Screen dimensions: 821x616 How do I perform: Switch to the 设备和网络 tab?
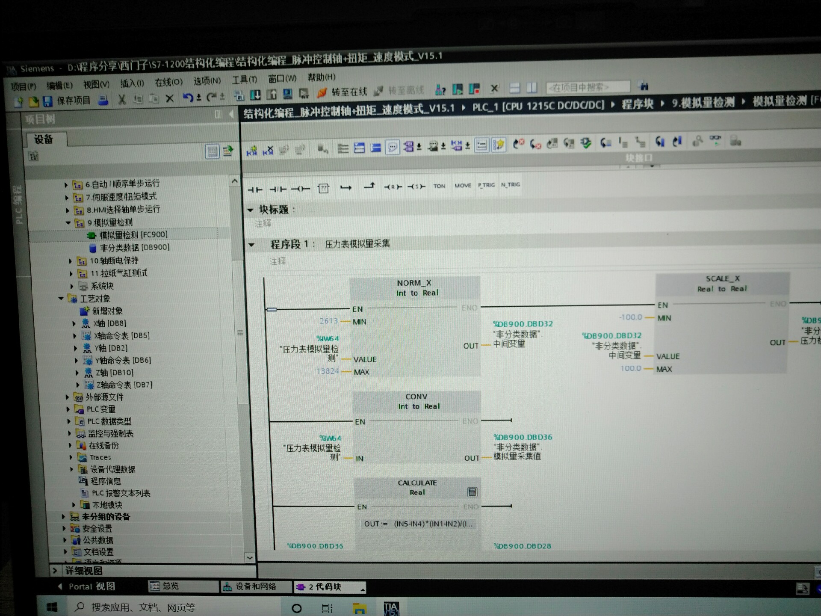pyautogui.click(x=255, y=586)
